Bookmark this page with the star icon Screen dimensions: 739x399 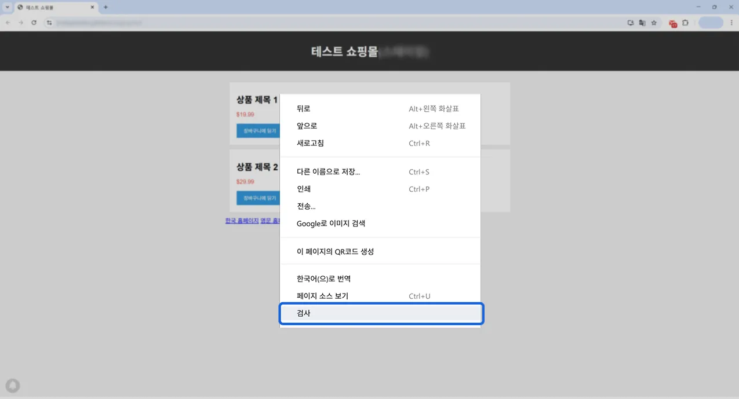pos(654,23)
